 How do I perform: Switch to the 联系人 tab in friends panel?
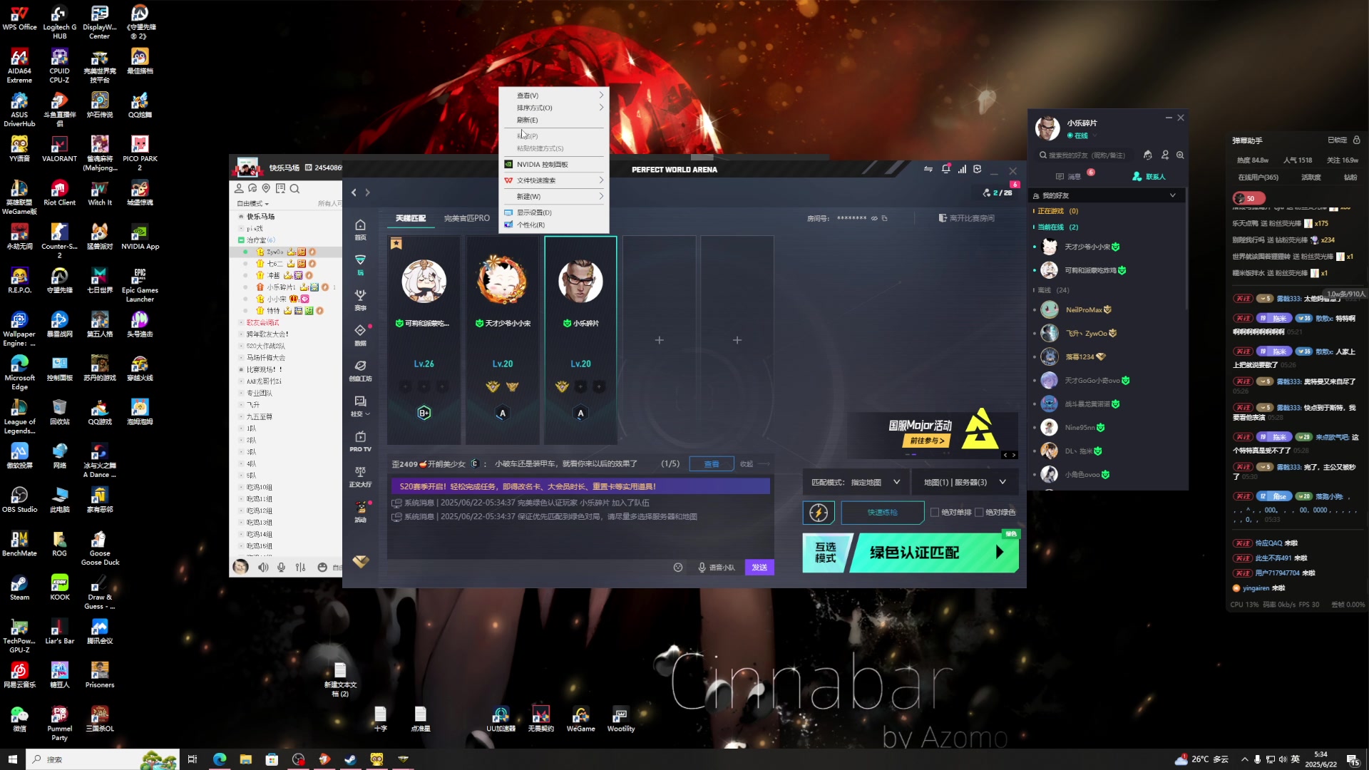click(1149, 176)
